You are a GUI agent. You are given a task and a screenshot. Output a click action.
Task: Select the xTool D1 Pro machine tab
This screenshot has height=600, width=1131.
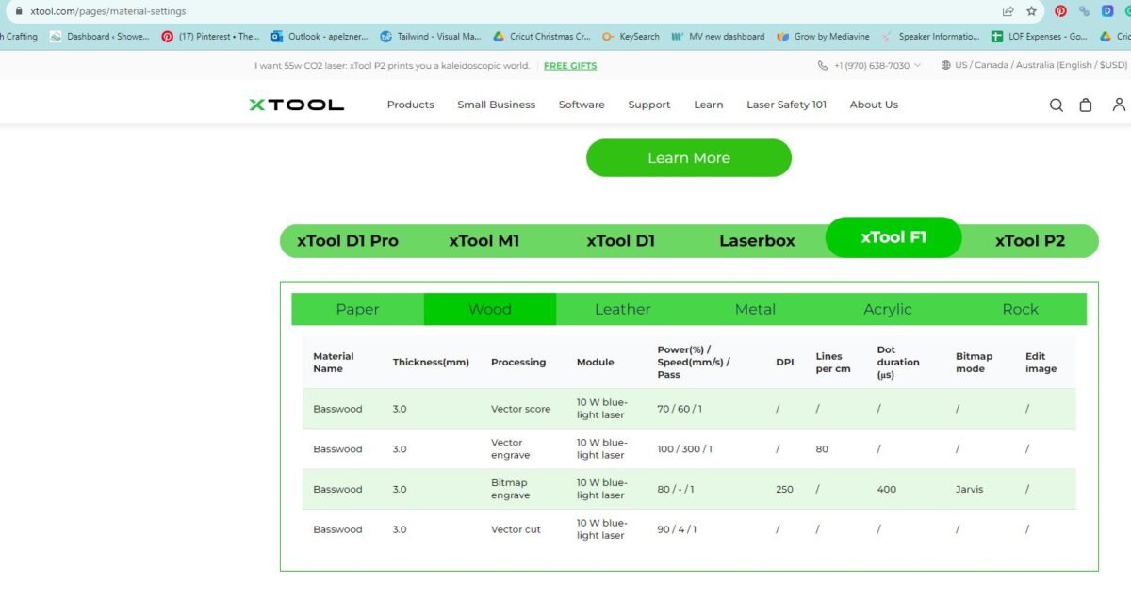click(x=348, y=241)
